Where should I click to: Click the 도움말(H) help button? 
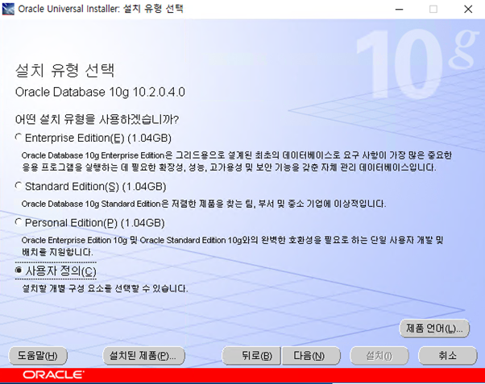[38, 356]
